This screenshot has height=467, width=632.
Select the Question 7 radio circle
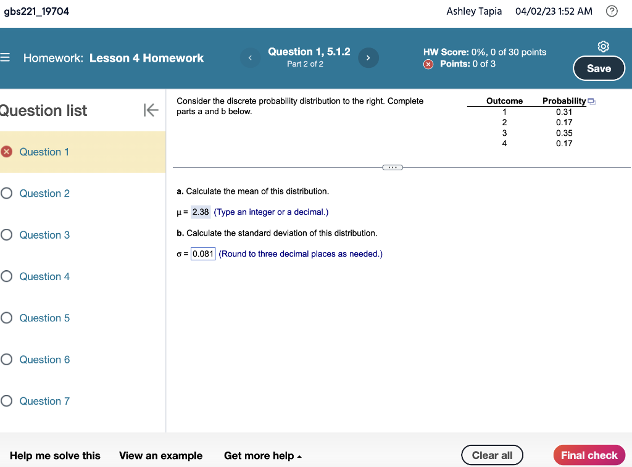[6, 401]
